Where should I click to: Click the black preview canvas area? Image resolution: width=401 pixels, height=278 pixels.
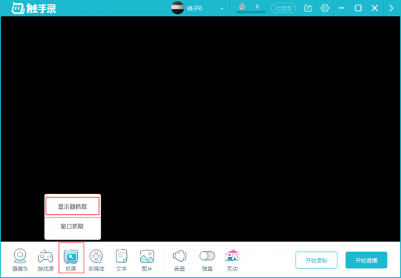click(200, 107)
